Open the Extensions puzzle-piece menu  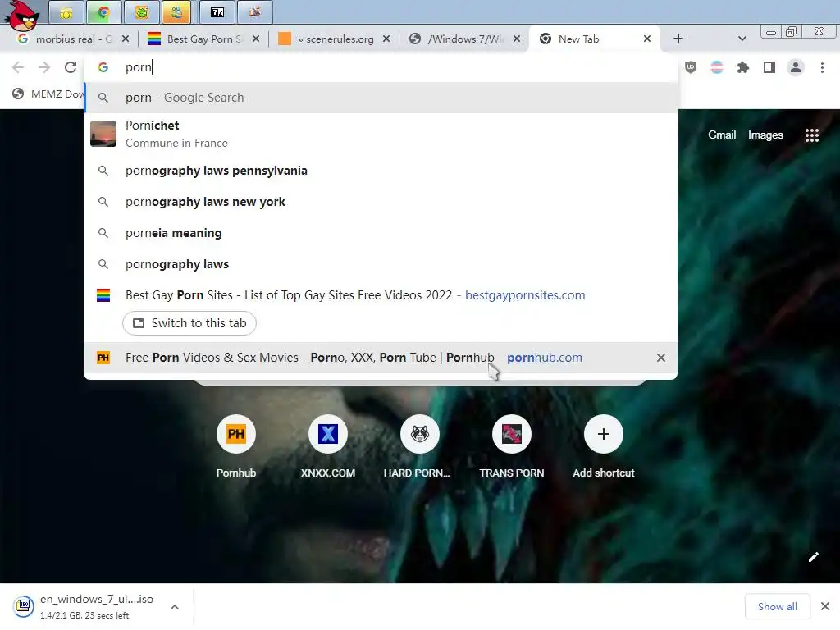point(743,67)
